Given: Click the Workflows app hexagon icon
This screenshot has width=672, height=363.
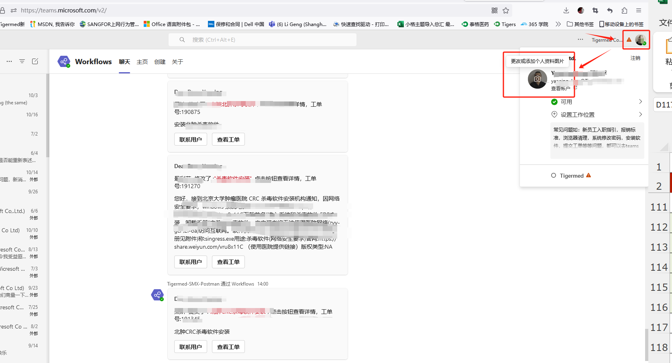Looking at the screenshot, I should tap(63, 61).
